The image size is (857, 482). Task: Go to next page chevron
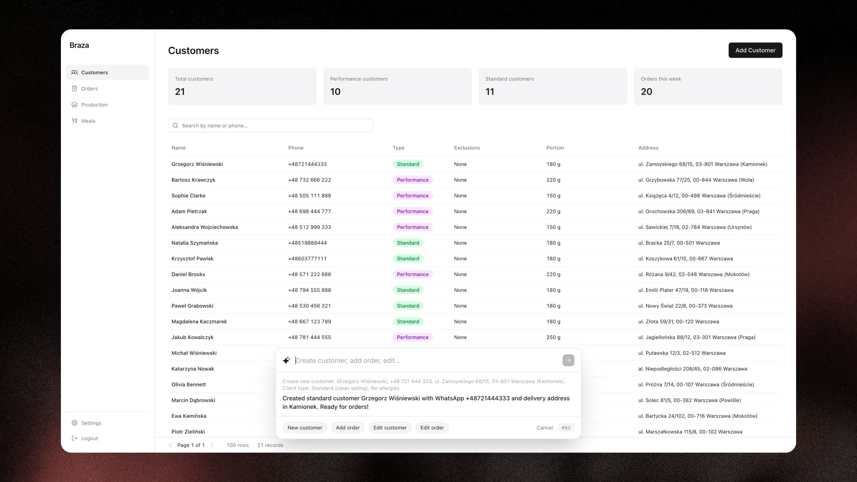(x=212, y=445)
